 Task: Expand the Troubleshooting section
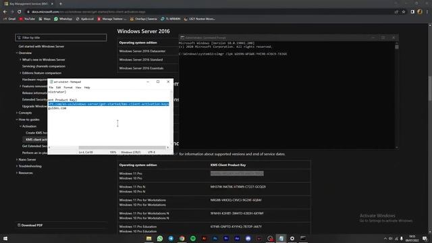click(x=17, y=166)
